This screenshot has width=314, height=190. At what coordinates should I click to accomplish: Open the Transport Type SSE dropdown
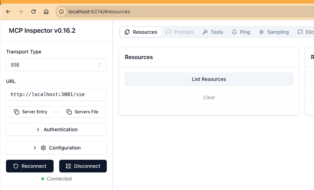56,65
